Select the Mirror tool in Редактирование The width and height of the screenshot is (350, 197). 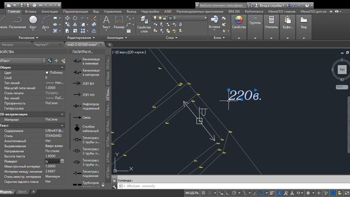tap(75, 24)
